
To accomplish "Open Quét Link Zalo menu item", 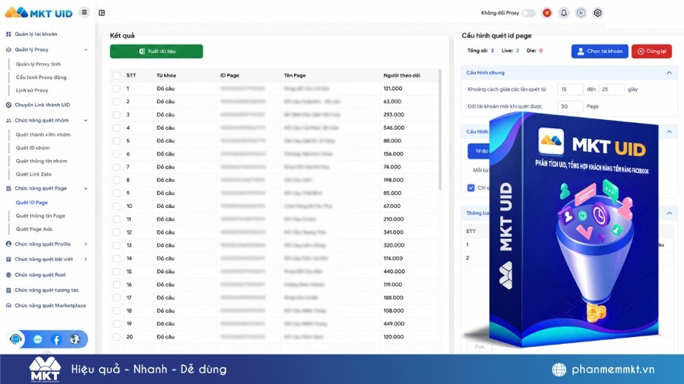I will click(x=33, y=175).
